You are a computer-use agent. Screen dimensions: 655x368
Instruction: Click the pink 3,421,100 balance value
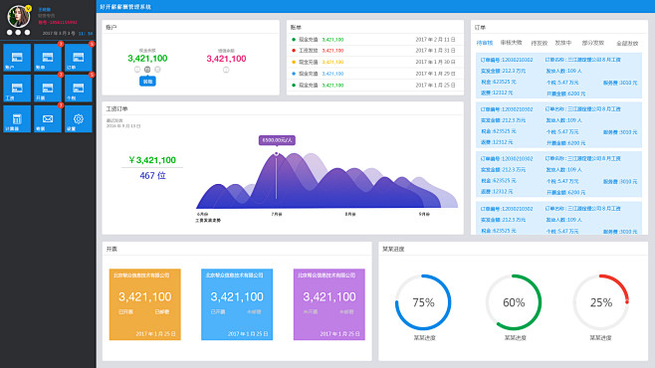click(x=226, y=59)
